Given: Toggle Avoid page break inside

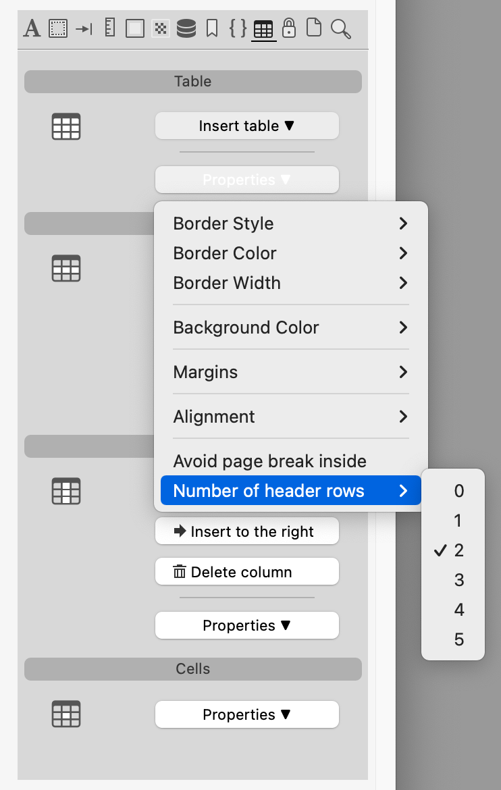Looking at the screenshot, I should 269,461.
